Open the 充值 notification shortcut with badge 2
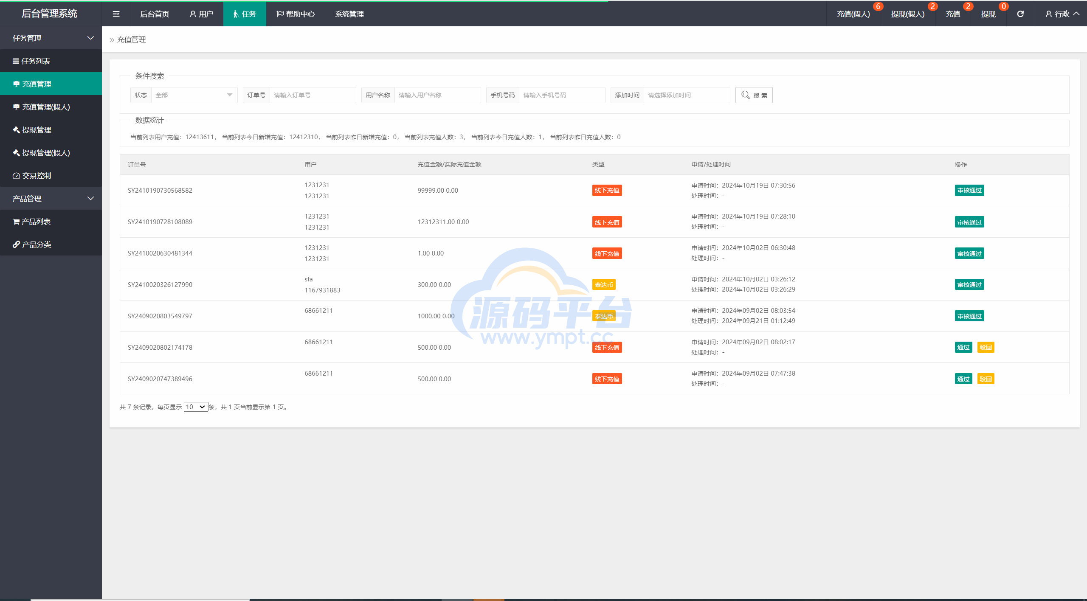Image resolution: width=1087 pixels, height=601 pixels. [953, 14]
